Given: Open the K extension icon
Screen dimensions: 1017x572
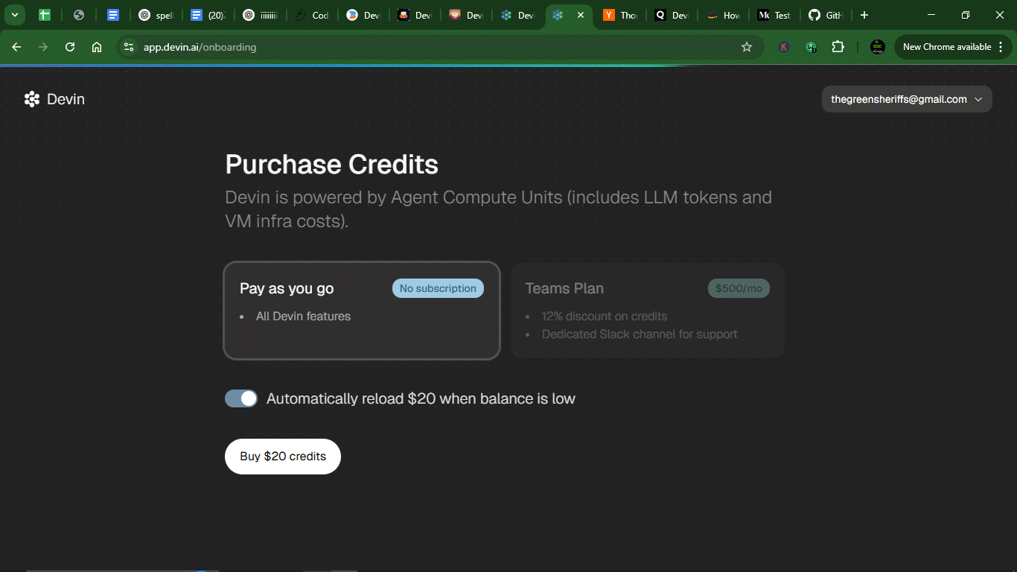Looking at the screenshot, I should (784, 47).
